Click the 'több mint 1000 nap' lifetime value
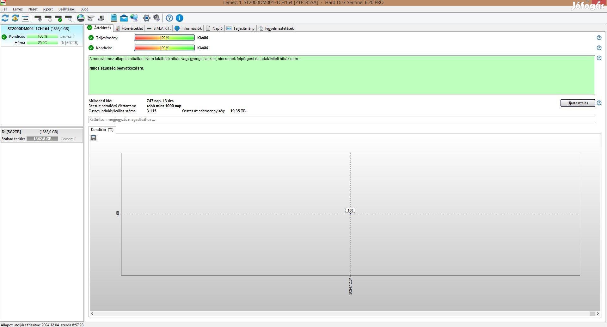The image size is (607, 327). pos(164,106)
